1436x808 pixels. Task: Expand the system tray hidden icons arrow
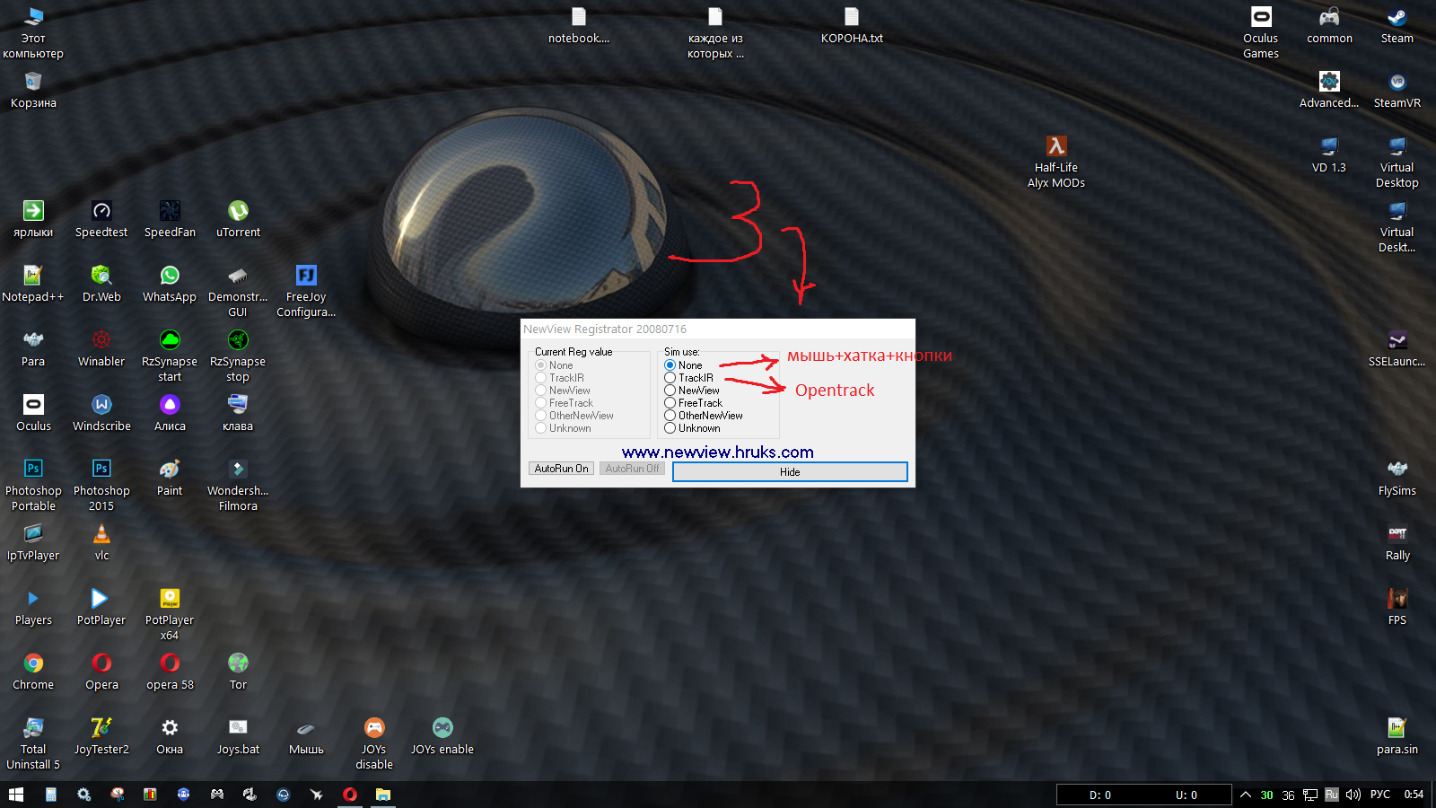(x=1245, y=795)
